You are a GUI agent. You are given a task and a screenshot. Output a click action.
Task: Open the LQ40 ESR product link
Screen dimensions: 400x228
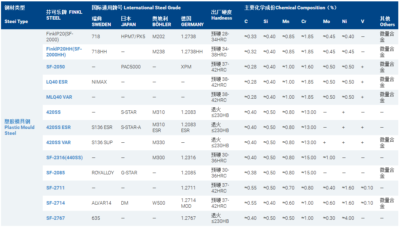57,82
